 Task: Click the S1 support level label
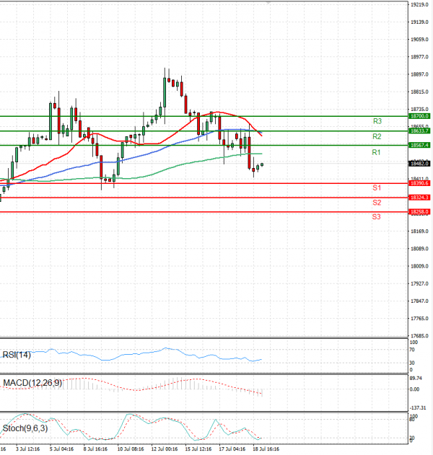[376, 187]
